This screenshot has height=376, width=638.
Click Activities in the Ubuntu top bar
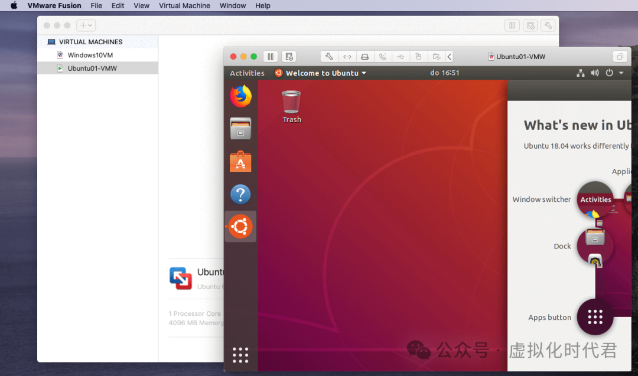(x=247, y=73)
